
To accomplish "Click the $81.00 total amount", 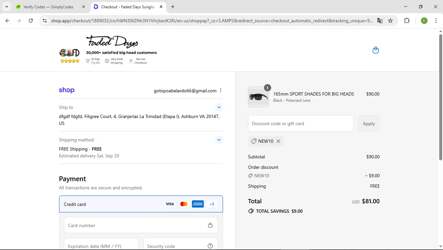I will 371,201.
